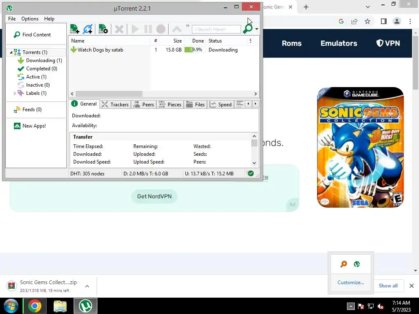Open the Help menu
The height and width of the screenshot is (314, 419).
[x=49, y=19]
